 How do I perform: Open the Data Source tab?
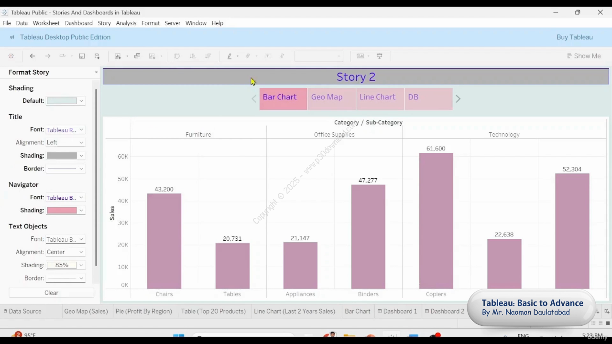(x=22, y=311)
